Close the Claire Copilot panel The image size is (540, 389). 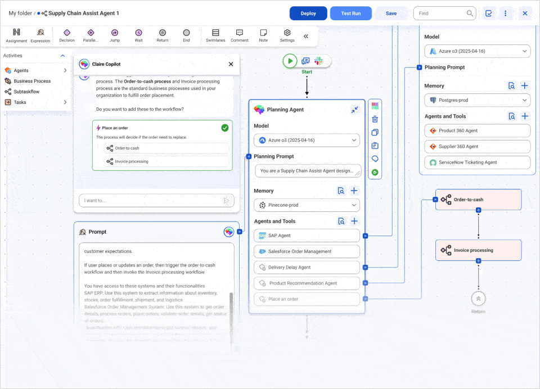pyautogui.click(x=231, y=64)
